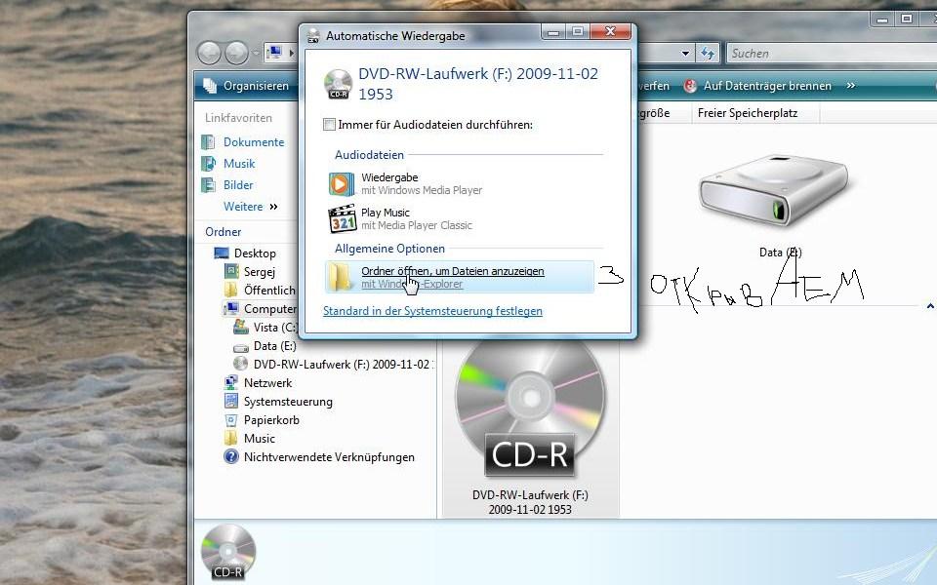This screenshot has height=585, width=937.
Task: Click the Netzwerk icon
Action: (x=231, y=382)
